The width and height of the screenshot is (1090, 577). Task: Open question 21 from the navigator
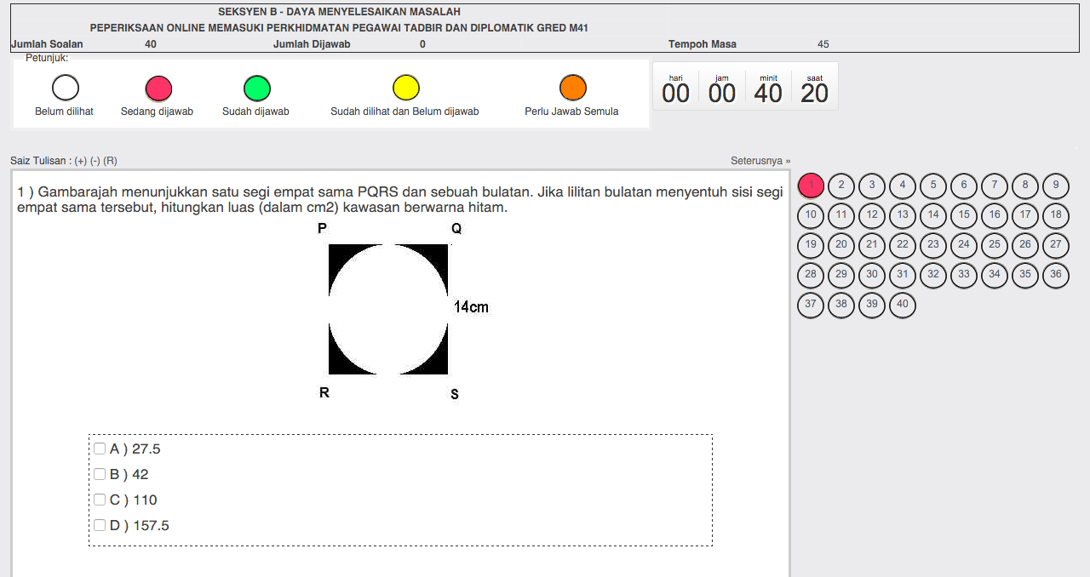[871, 245]
